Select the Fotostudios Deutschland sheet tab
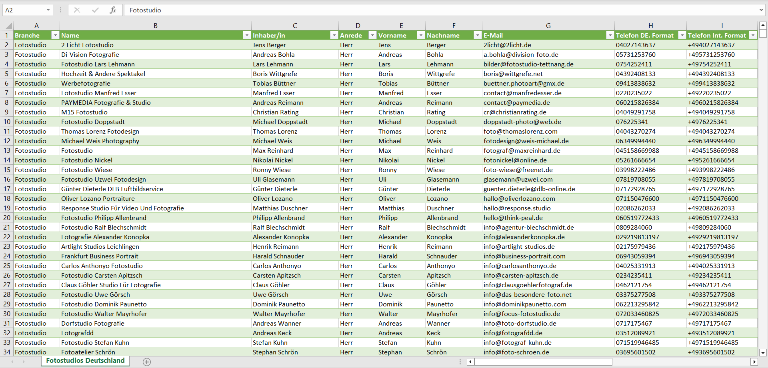Viewport: 768px width, 368px height. coord(85,360)
